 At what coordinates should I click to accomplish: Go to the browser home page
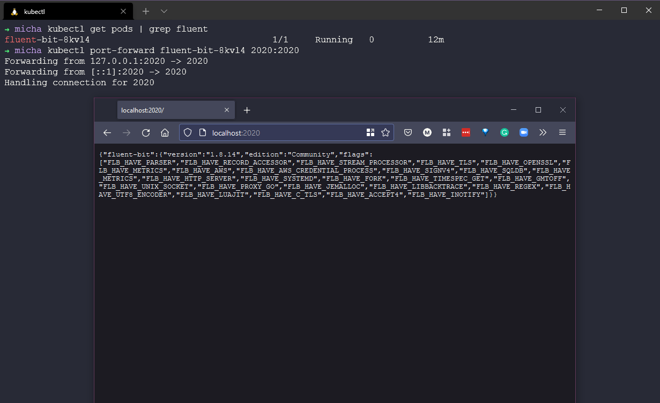[165, 133]
